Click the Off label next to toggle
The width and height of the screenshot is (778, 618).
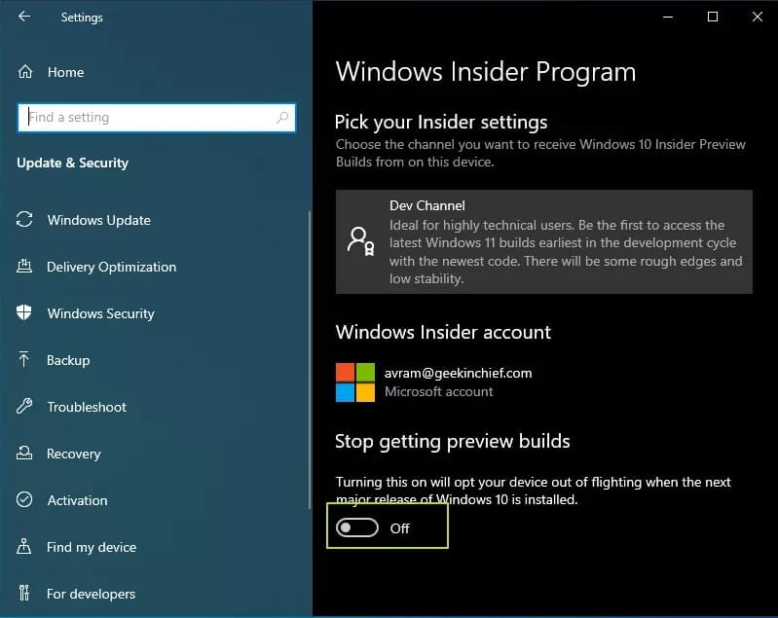pyautogui.click(x=399, y=528)
